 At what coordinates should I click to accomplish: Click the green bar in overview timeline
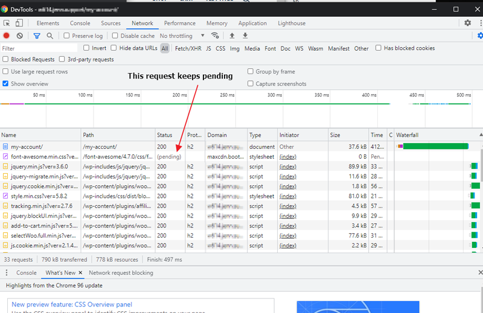click(207, 104)
